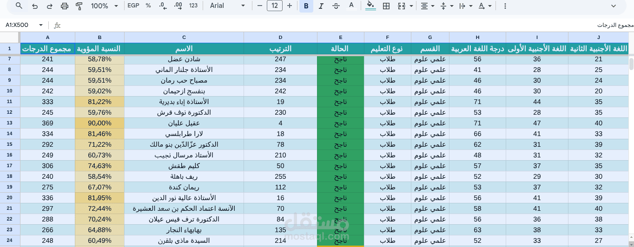Open the search menus tool
The width and height of the screenshot is (634, 247).
[x=19, y=6]
